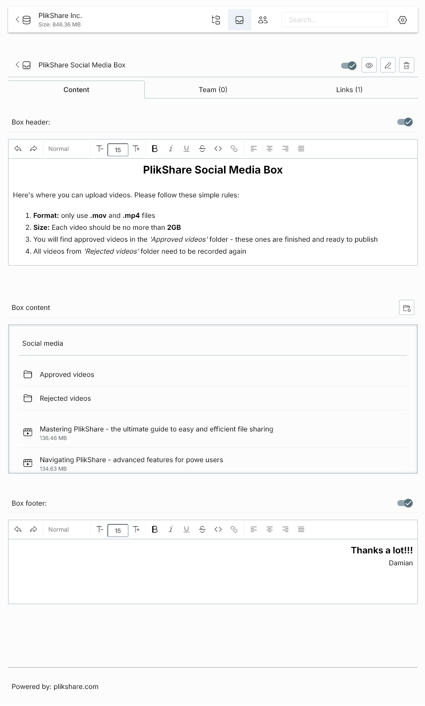The width and height of the screenshot is (425, 706).
Task: Open the Approved videos folder
Action: tap(213, 374)
